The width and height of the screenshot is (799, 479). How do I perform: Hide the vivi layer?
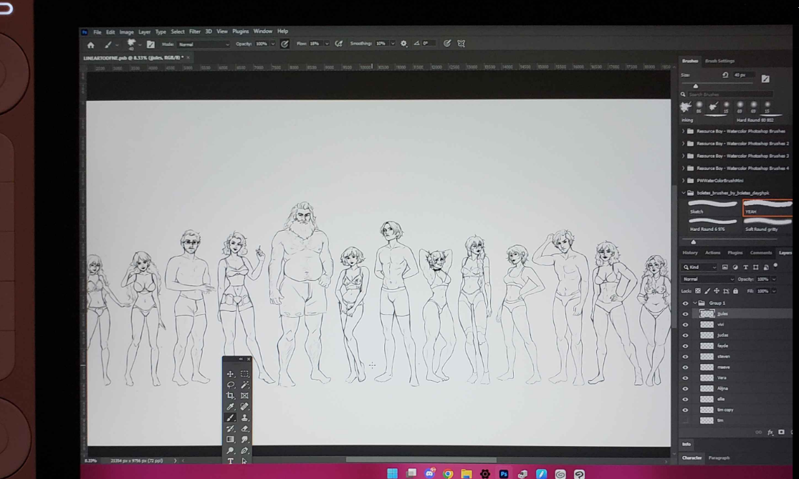coord(685,324)
